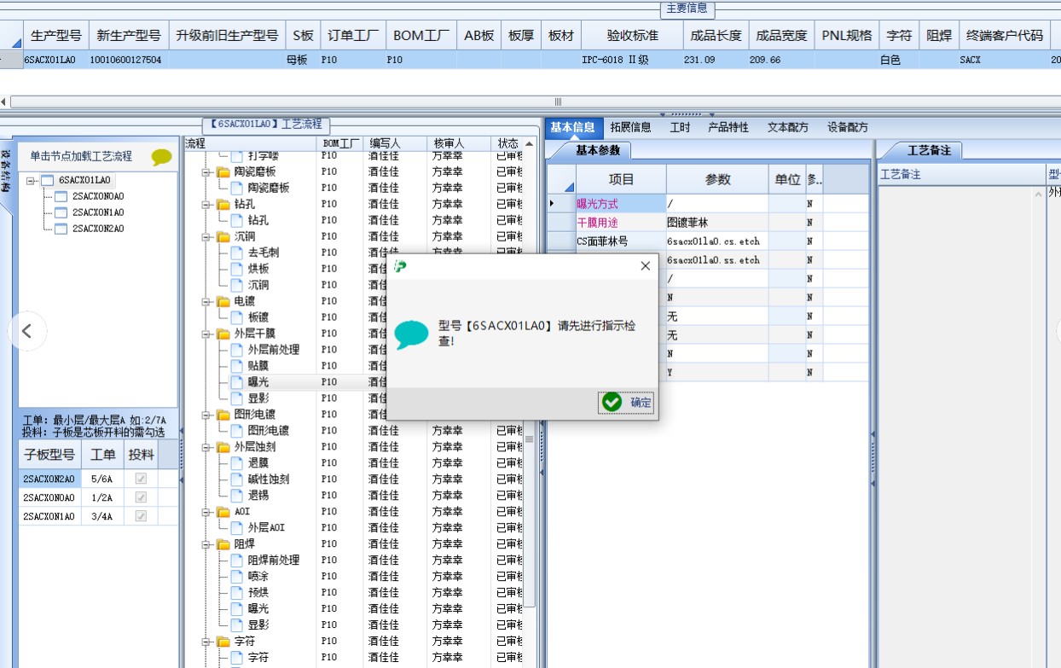This screenshot has width=1061, height=668.
Task: Collapse the 阻焊 folder group
Action: click(206, 544)
